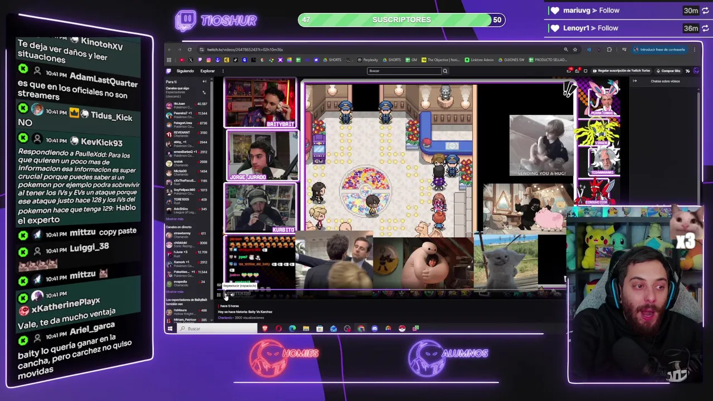Click the Twitch Buscar search field

pyautogui.click(x=404, y=71)
